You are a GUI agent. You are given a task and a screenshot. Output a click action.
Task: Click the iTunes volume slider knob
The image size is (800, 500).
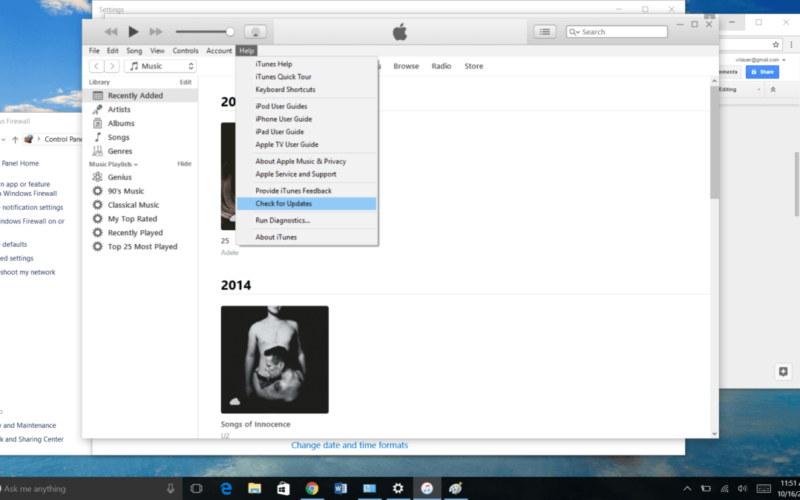coord(230,32)
